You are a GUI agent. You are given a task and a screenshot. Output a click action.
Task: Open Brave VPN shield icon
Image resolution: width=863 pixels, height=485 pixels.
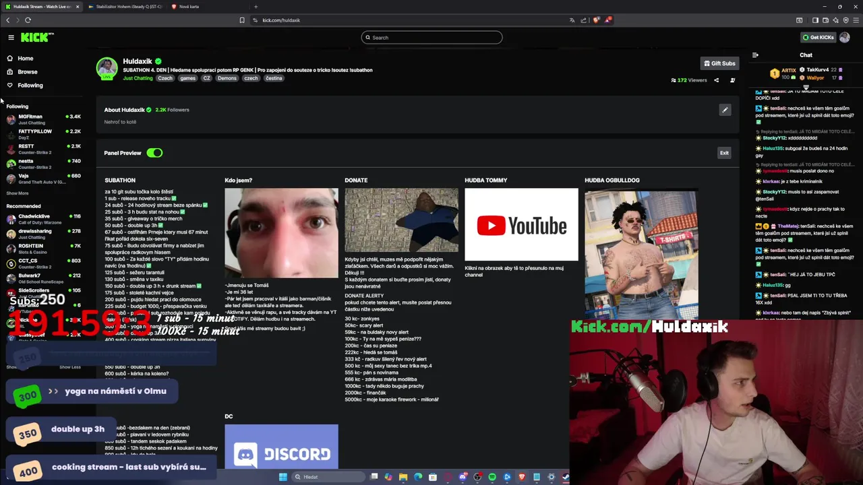(845, 20)
